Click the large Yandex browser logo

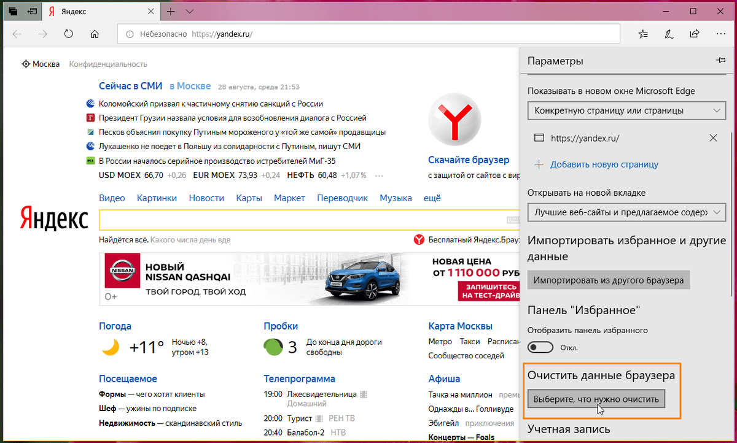(454, 120)
